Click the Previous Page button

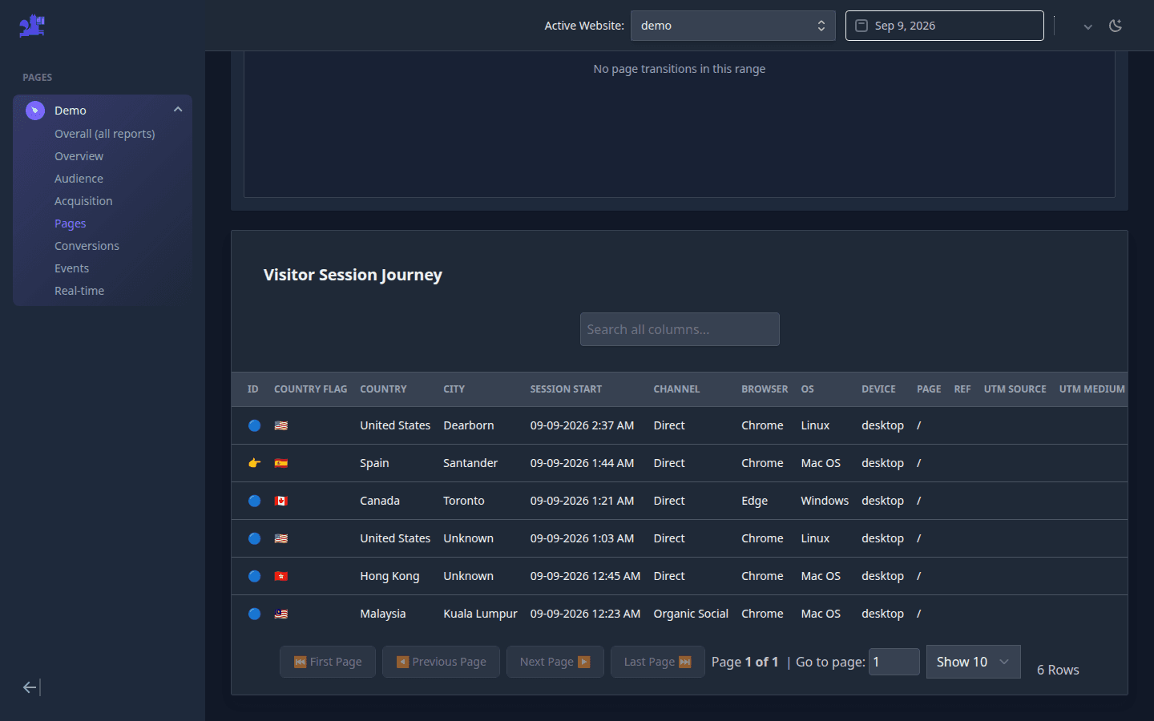coord(441,662)
